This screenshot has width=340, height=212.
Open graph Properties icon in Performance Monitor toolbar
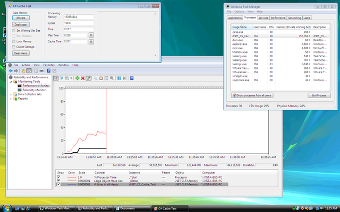106,78
